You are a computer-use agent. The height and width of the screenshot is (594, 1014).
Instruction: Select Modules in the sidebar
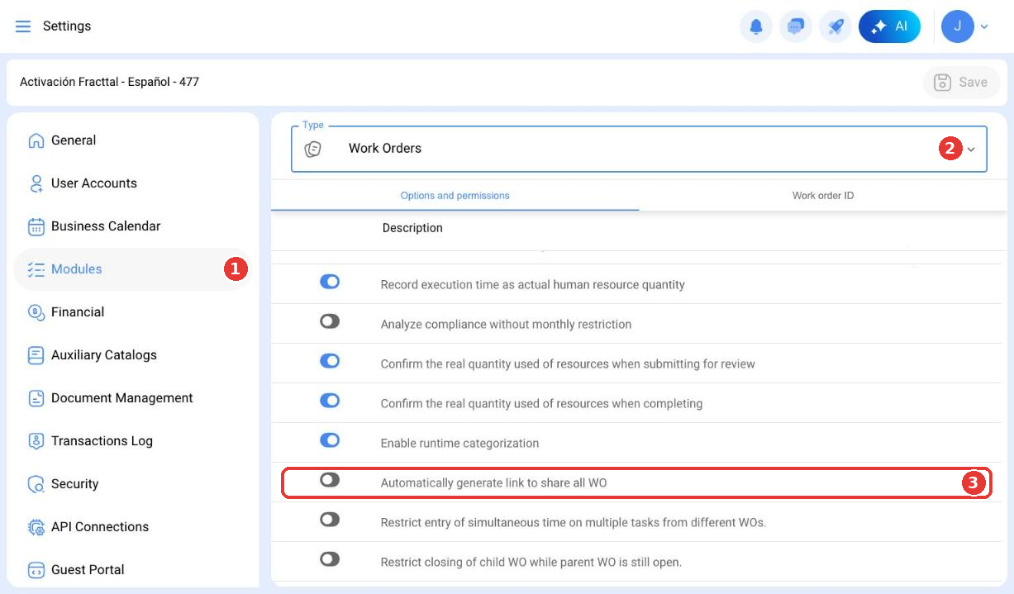132,269
